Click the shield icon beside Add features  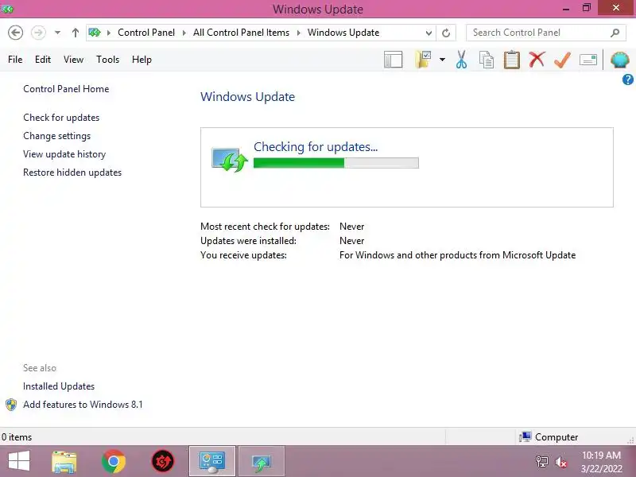pos(11,405)
